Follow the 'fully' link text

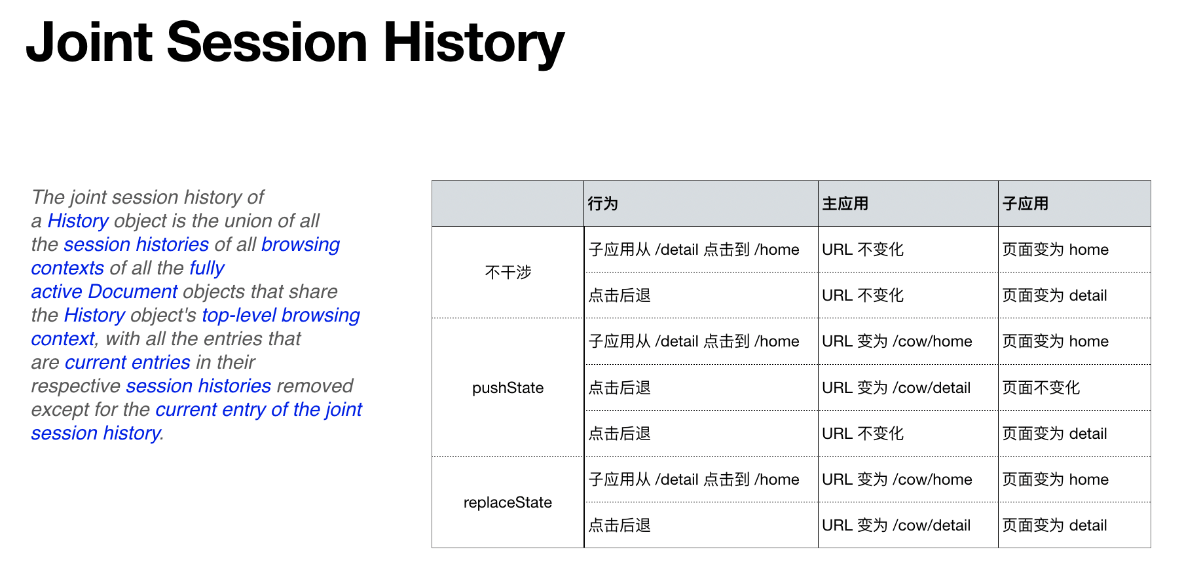[x=207, y=268]
